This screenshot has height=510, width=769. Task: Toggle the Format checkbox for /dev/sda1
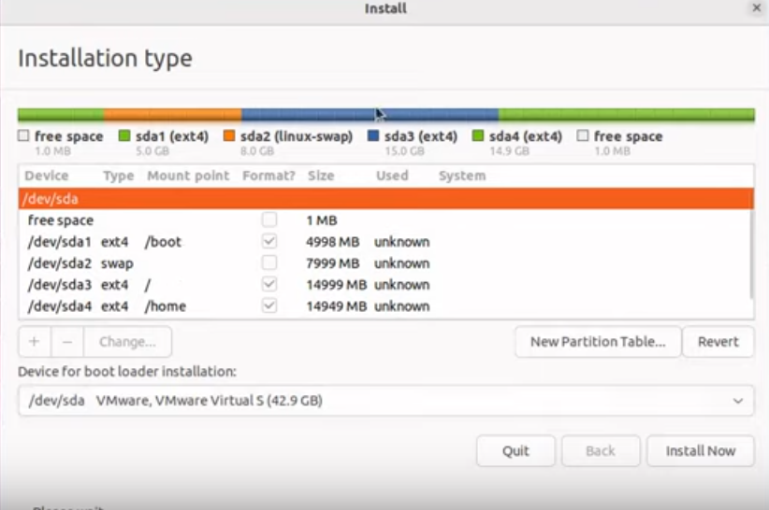[269, 242]
